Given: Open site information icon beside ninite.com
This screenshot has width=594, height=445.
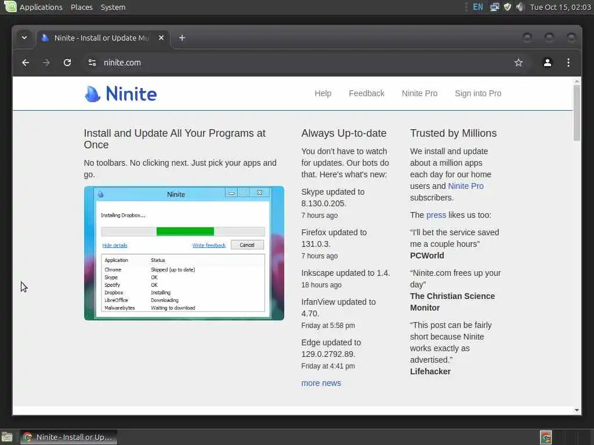Looking at the screenshot, I should pyautogui.click(x=92, y=63).
